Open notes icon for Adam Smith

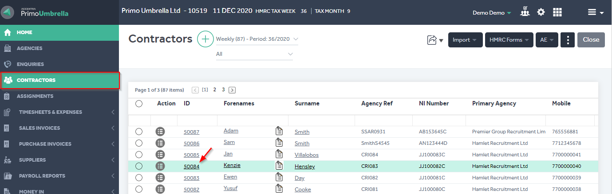[x=279, y=131]
